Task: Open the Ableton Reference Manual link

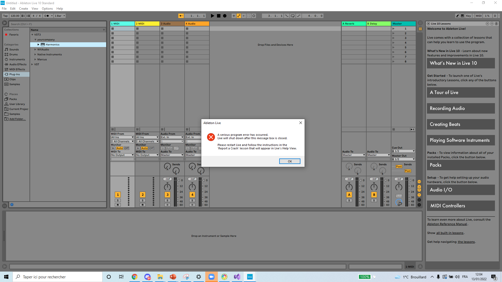Action: tap(447, 224)
